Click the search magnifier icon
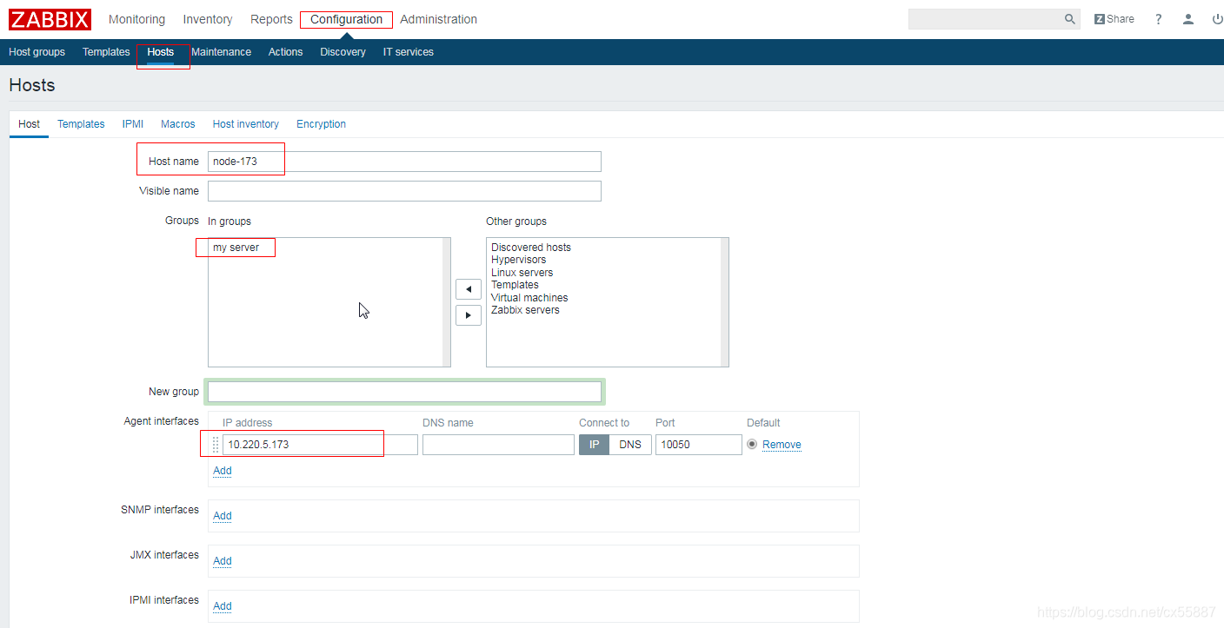 coord(1070,19)
